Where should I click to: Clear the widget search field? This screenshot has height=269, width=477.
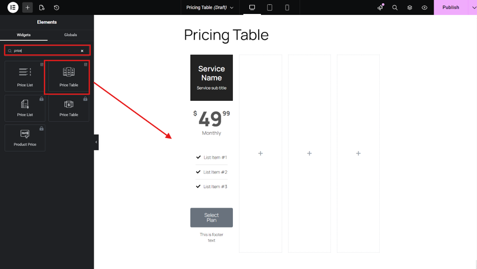click(x=82, y=51)
